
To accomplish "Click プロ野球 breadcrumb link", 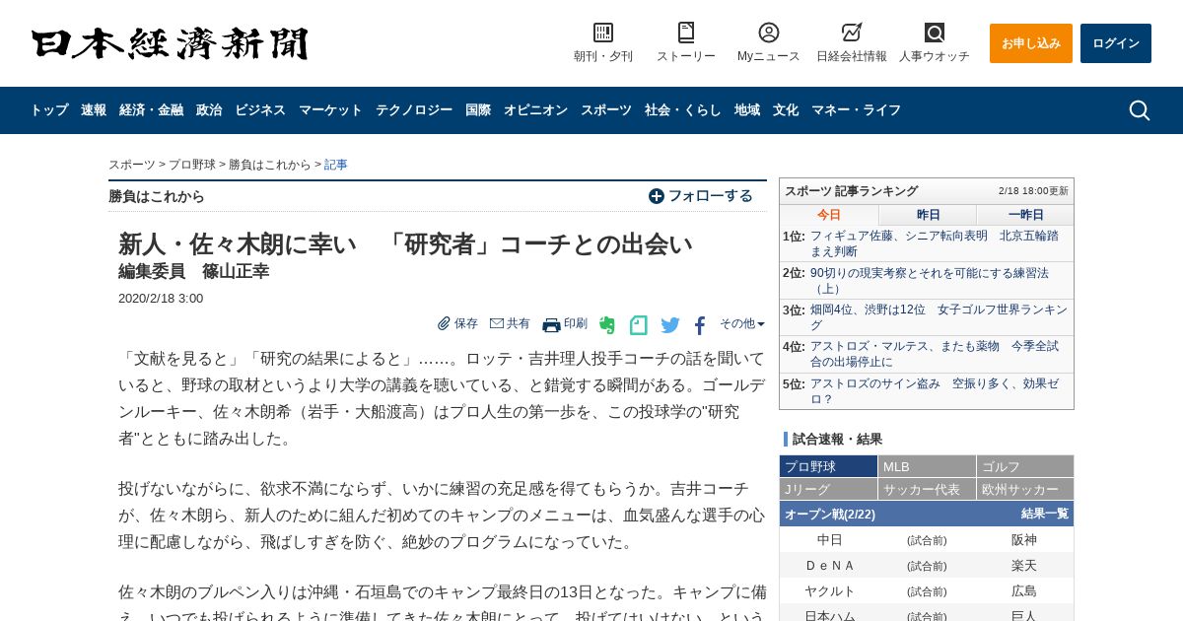I will pyautogui.click(x=192, y=165).
